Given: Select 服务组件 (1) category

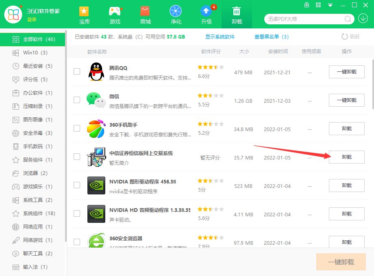Looking at the screenshot, I should (x=33, y=160).
